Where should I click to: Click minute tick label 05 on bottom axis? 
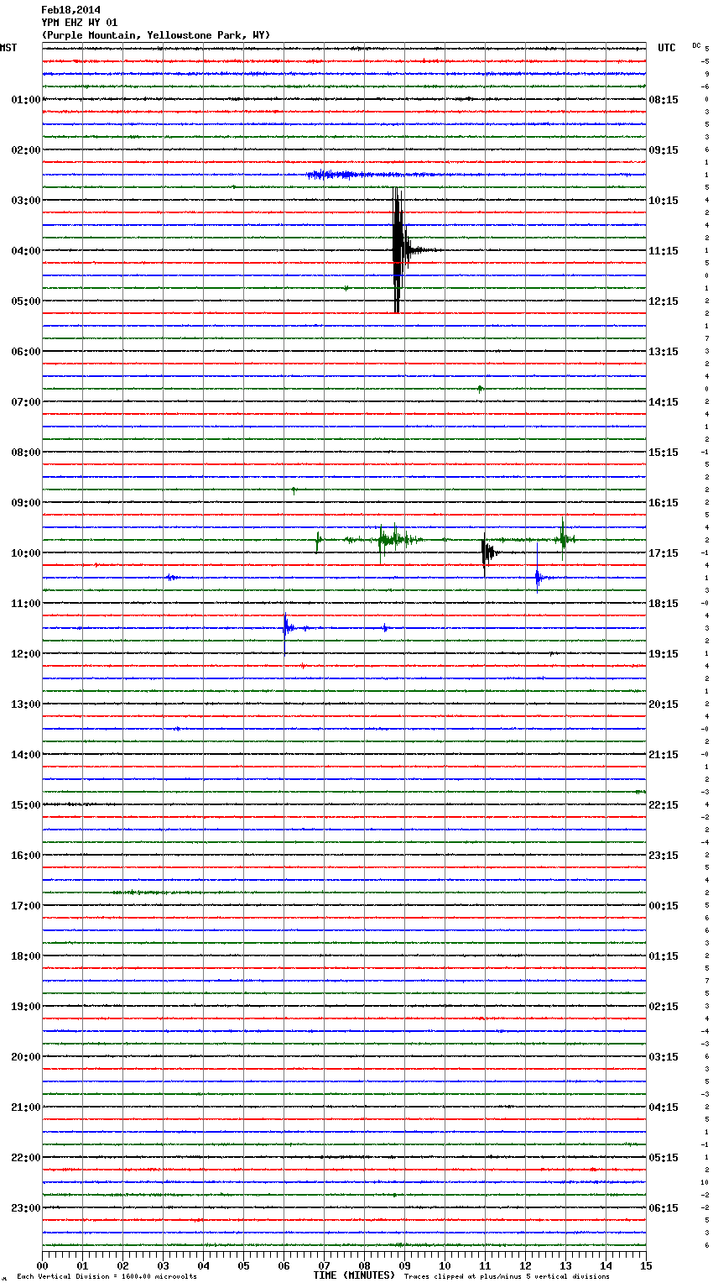click(x=243, y=1265)
